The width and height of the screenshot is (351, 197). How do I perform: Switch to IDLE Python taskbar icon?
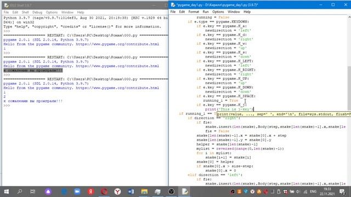pos(185,192)
